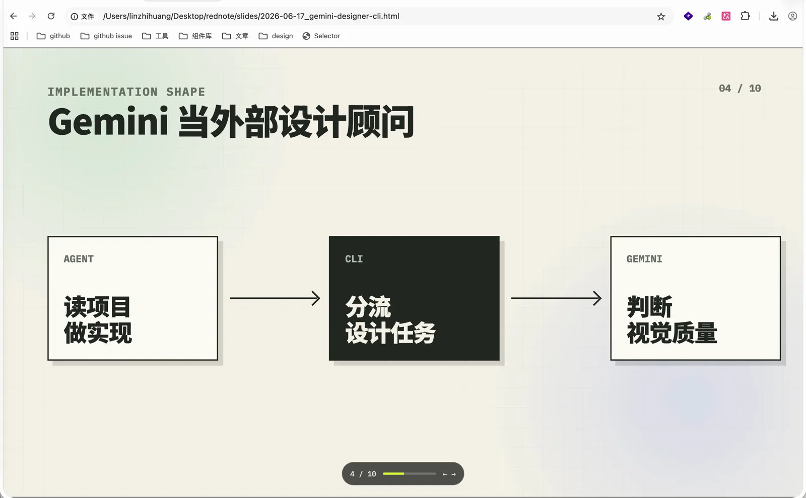
Task: Click the 分流 设计任务 text
Action: click(x=390, y=320)
